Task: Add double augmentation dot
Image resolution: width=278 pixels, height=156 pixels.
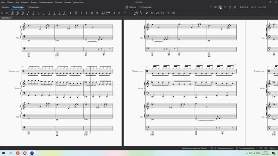Action: [54, 13]
